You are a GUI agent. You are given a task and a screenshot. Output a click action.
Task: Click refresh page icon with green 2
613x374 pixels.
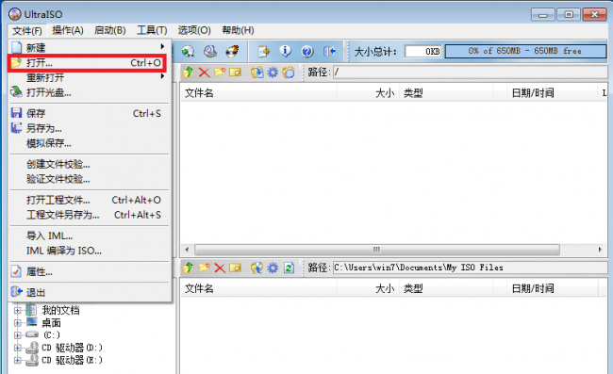[289, 268]
